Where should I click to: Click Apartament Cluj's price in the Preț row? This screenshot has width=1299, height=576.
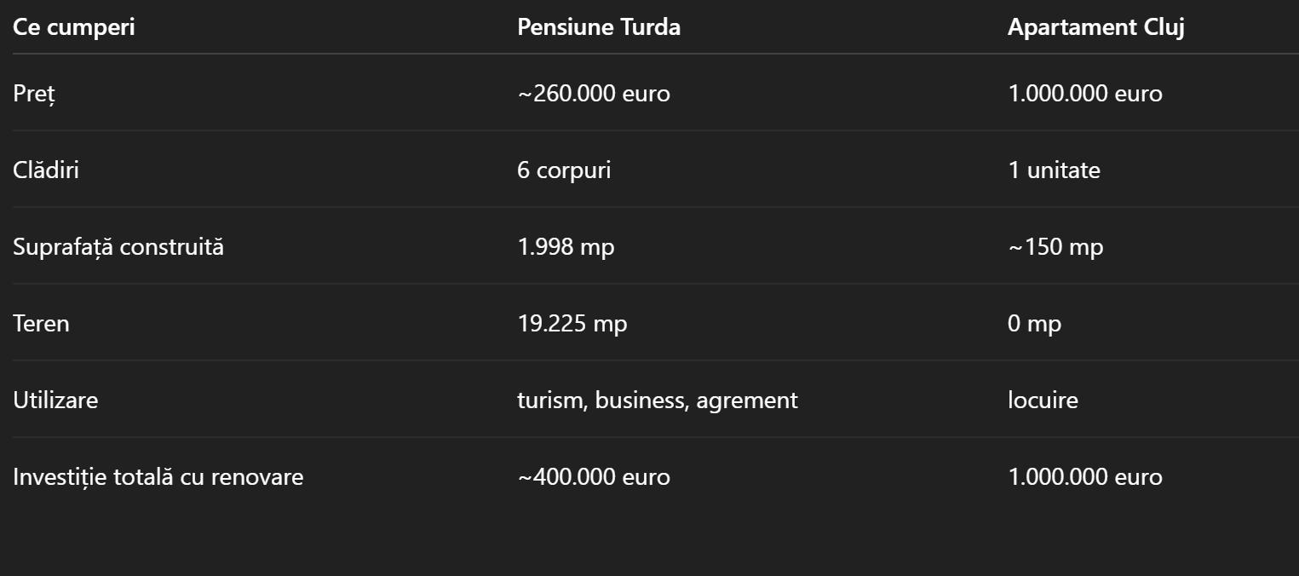1084,94
